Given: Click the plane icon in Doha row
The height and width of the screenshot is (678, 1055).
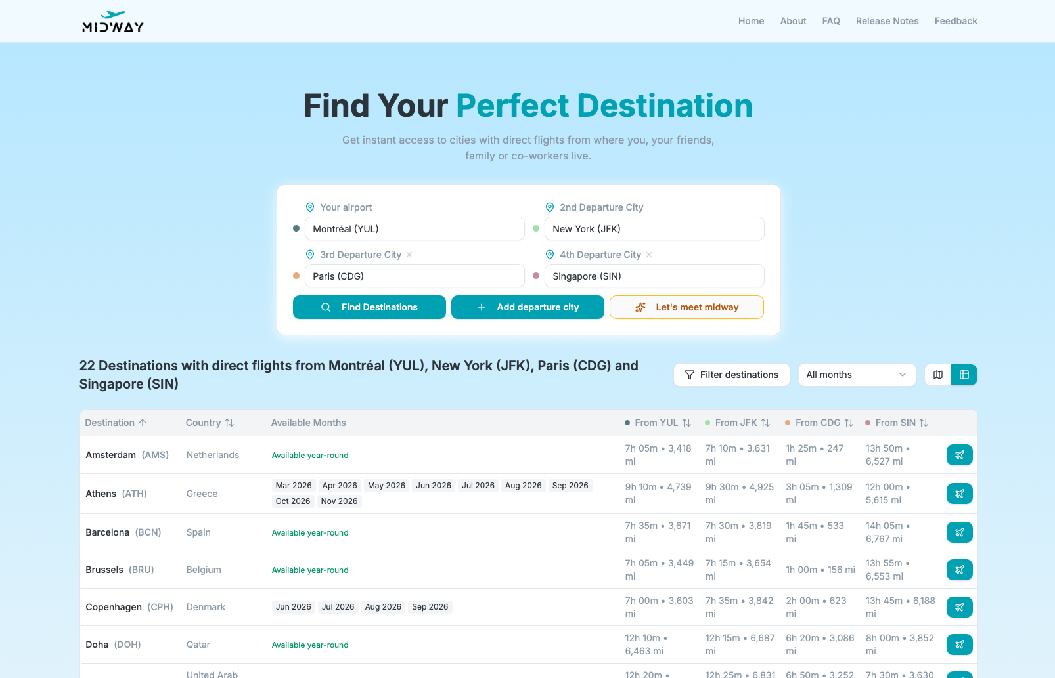Looking at the screenshot, I should pyautogui.click(x=959, y=645).
